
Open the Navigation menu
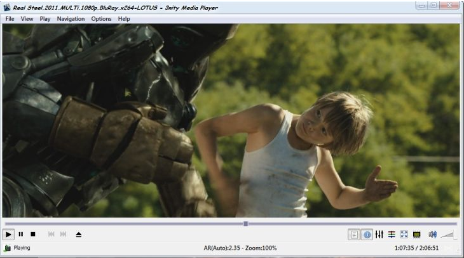(71, 19)
